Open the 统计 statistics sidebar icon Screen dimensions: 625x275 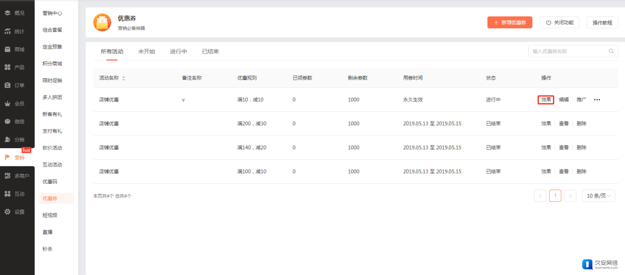(7, 31)
